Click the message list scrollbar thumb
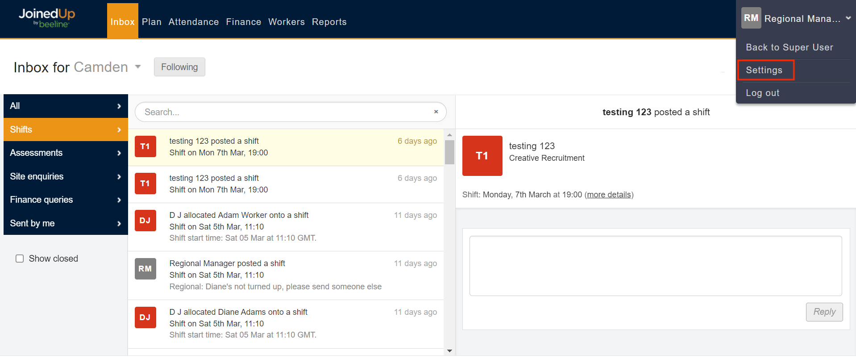Viewport: 856px width, 363px height. pyautogui.click(x=449, y=152)
